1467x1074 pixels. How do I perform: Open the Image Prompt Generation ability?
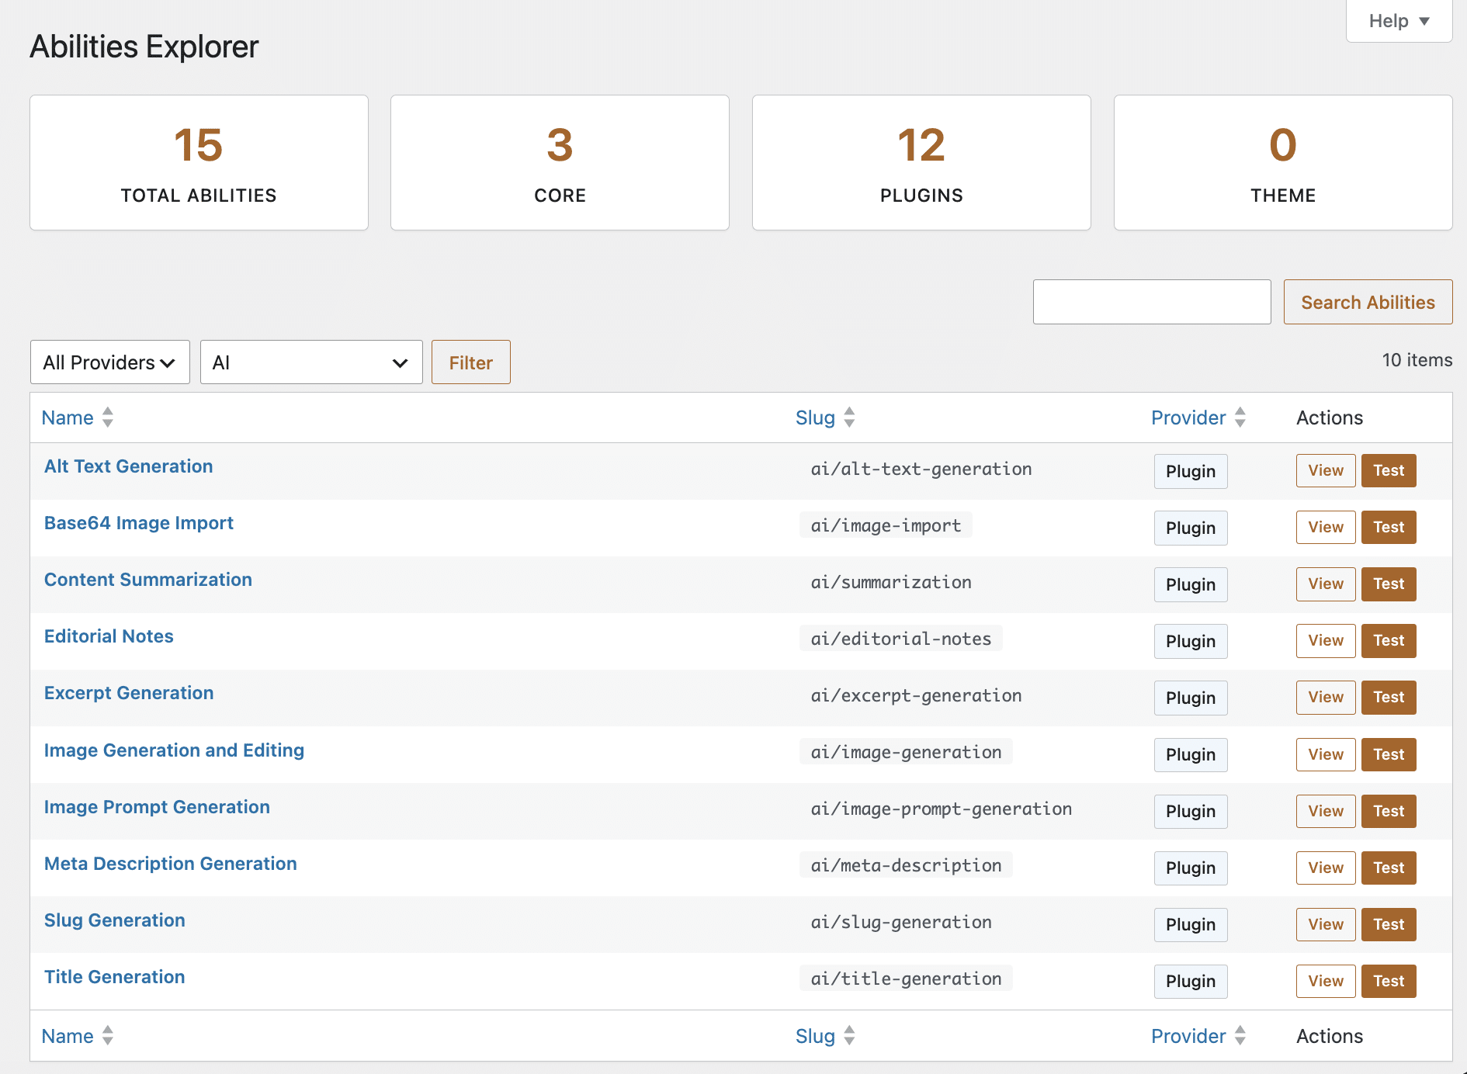tap(157, 807)
